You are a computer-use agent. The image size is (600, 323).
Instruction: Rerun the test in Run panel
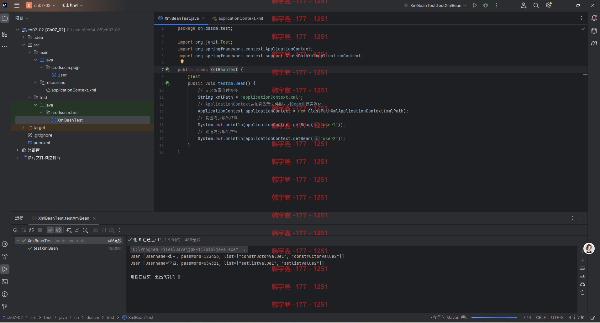(x=15, y=230)
